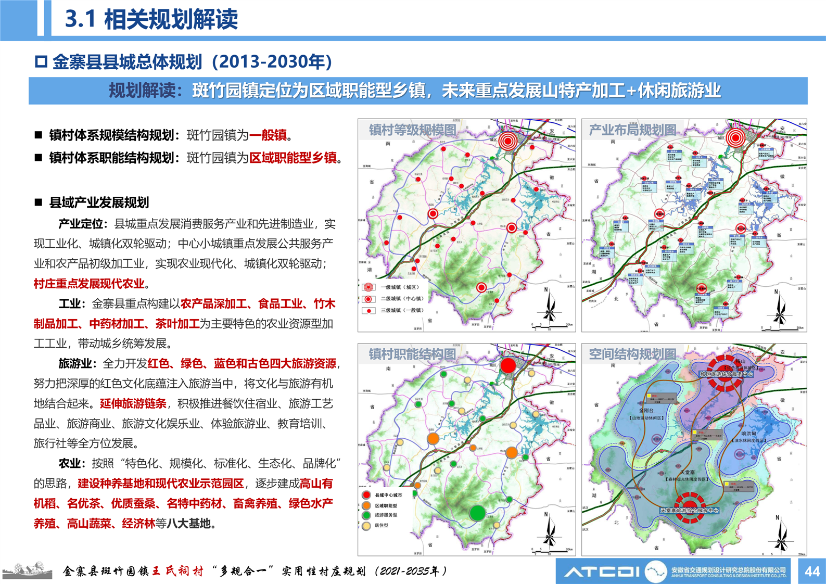Click the bullet 镇村体系职能结构规划
Viewport: 826px width, 584px height.
188,158
